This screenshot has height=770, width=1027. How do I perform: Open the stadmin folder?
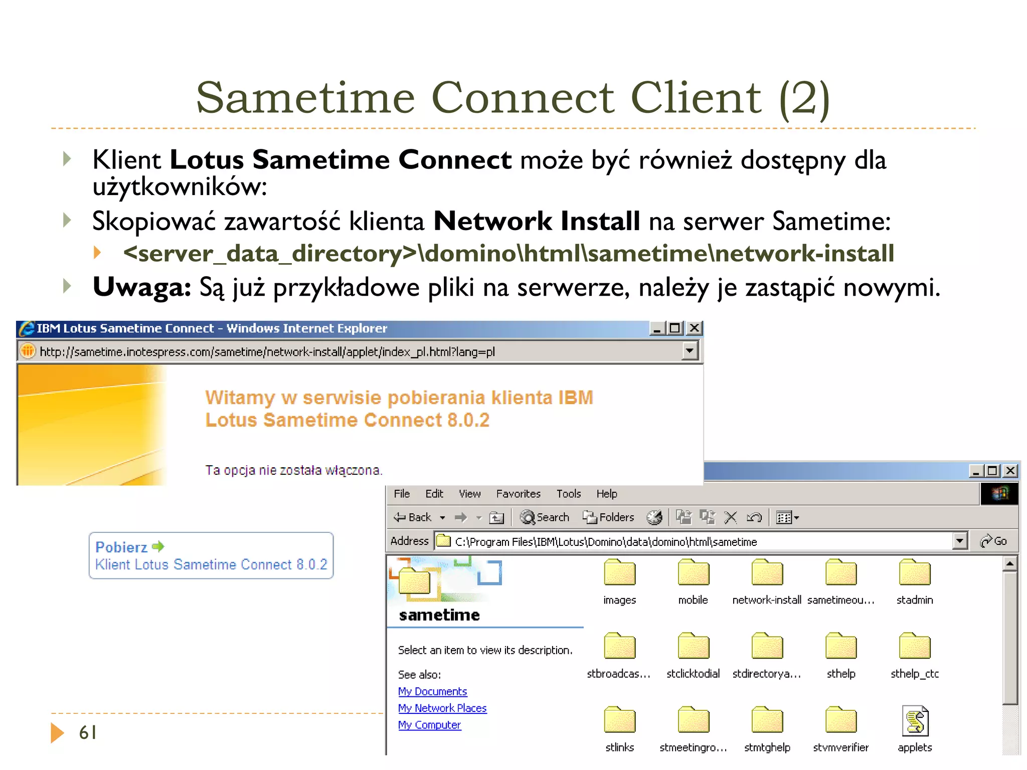point(915,582)
